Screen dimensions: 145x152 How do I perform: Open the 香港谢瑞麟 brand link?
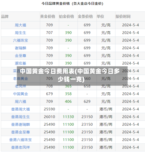20,124
